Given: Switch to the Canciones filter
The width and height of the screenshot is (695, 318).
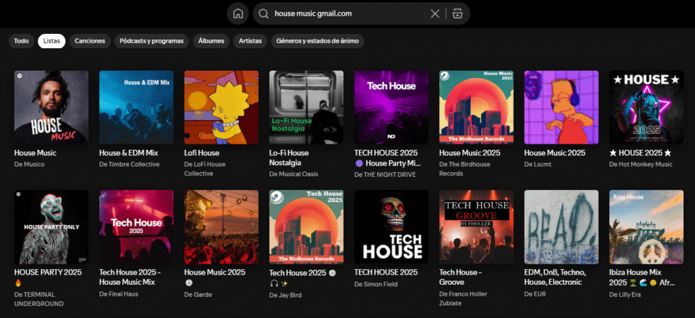Looking at the screenshot, I should [90, 41].
